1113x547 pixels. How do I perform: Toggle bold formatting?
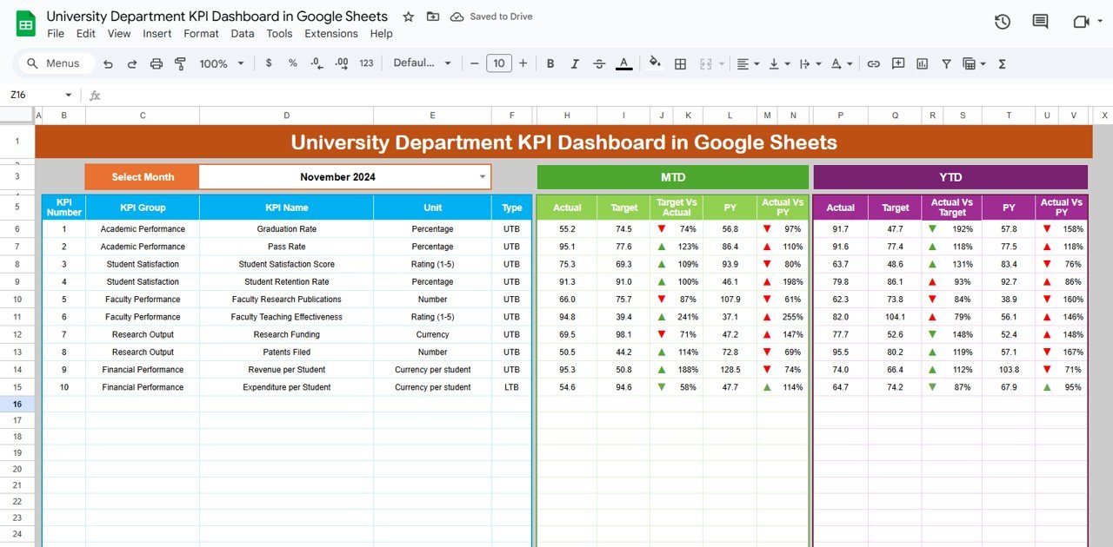[550, 63]
